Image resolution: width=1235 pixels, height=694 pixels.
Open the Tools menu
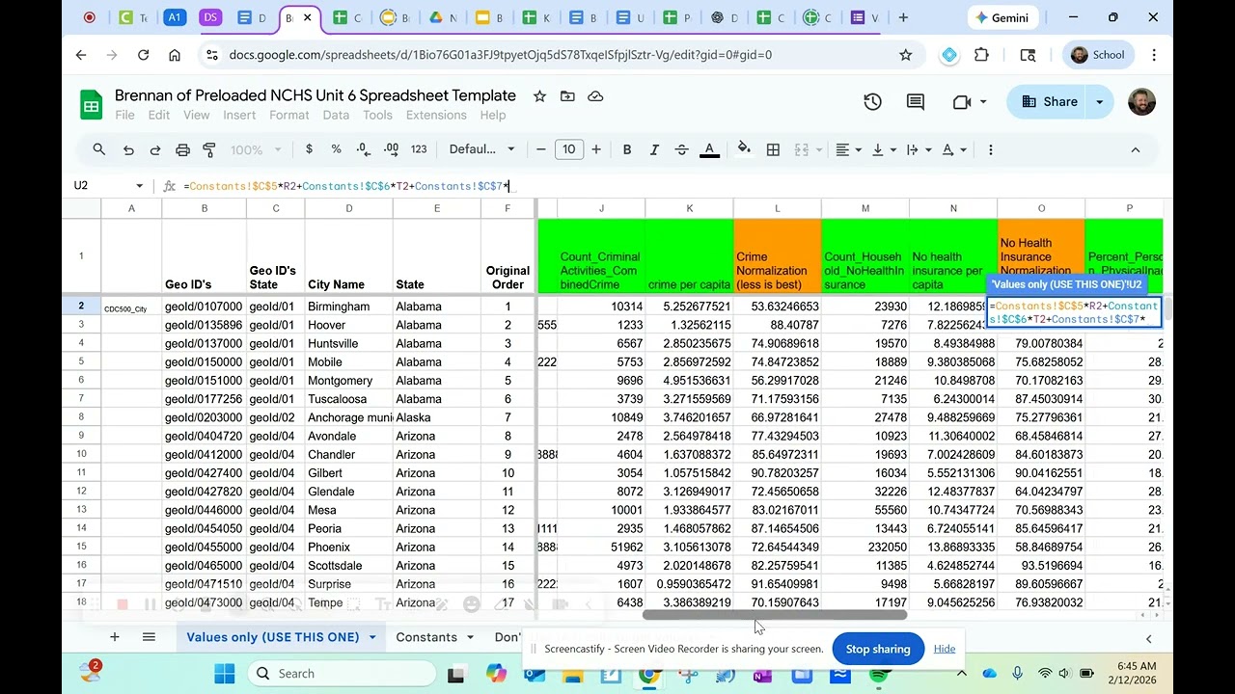pos(377,115)
